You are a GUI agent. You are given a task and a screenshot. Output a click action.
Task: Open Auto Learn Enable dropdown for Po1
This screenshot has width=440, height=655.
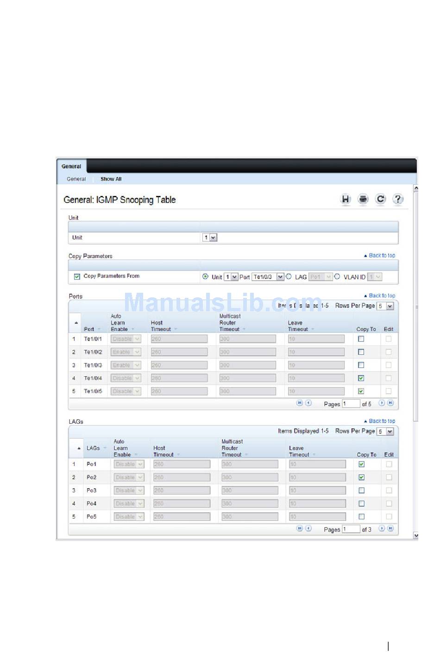click(x=129, y=464)
